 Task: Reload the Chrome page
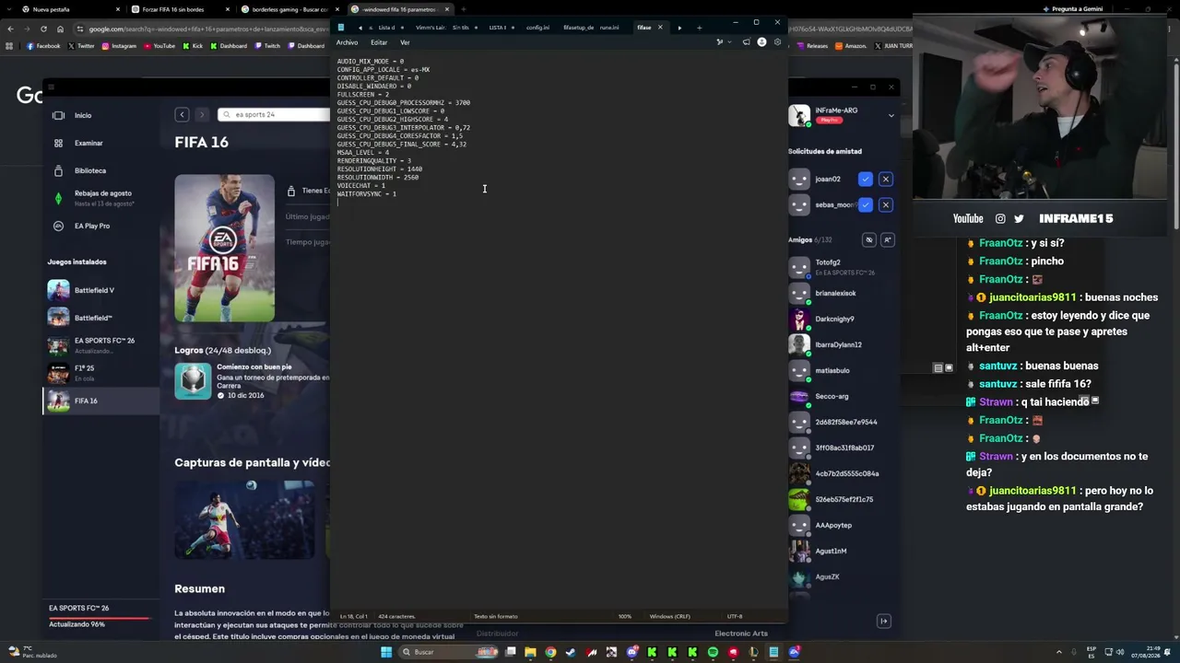(43, 29)
